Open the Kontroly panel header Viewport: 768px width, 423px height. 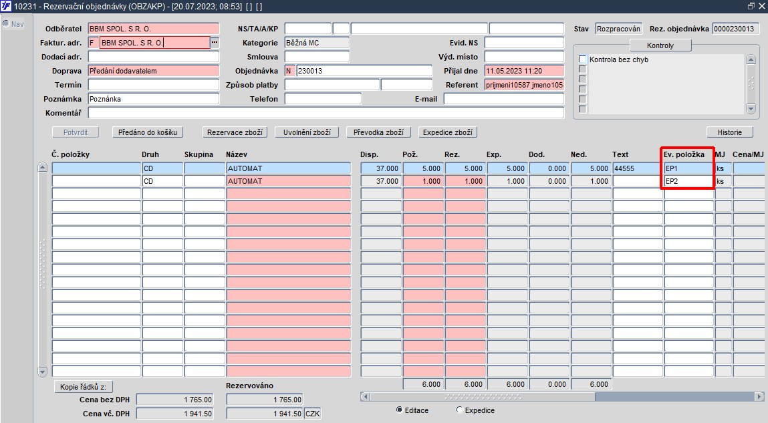[x=660, y=45]
